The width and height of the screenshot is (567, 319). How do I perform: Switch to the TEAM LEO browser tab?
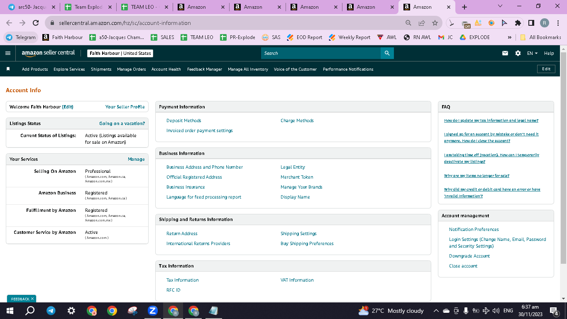click(144, 7)
